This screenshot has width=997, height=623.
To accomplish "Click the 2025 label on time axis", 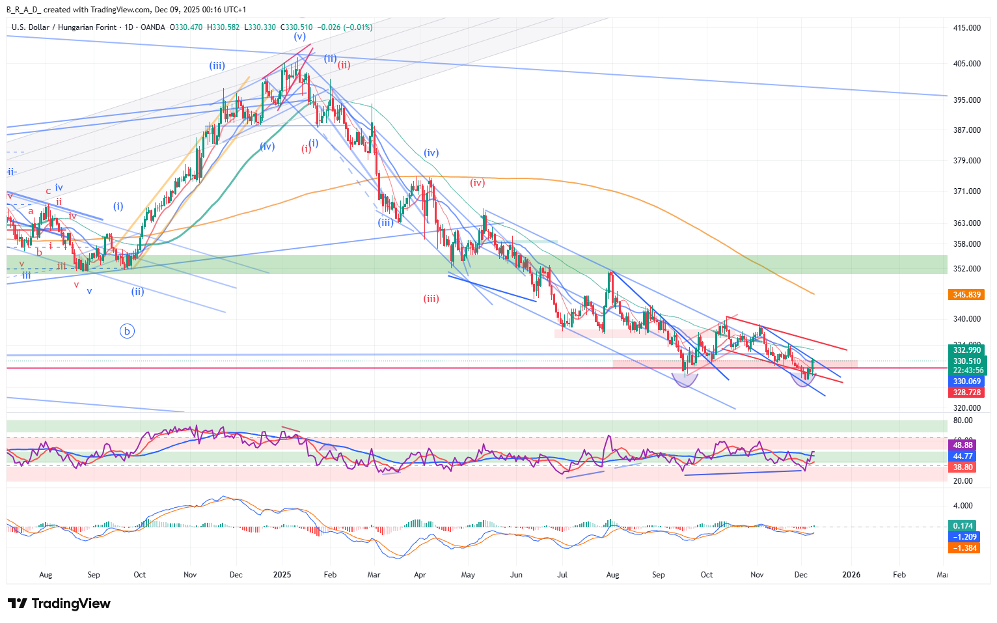I will click(x=282, y=575).
